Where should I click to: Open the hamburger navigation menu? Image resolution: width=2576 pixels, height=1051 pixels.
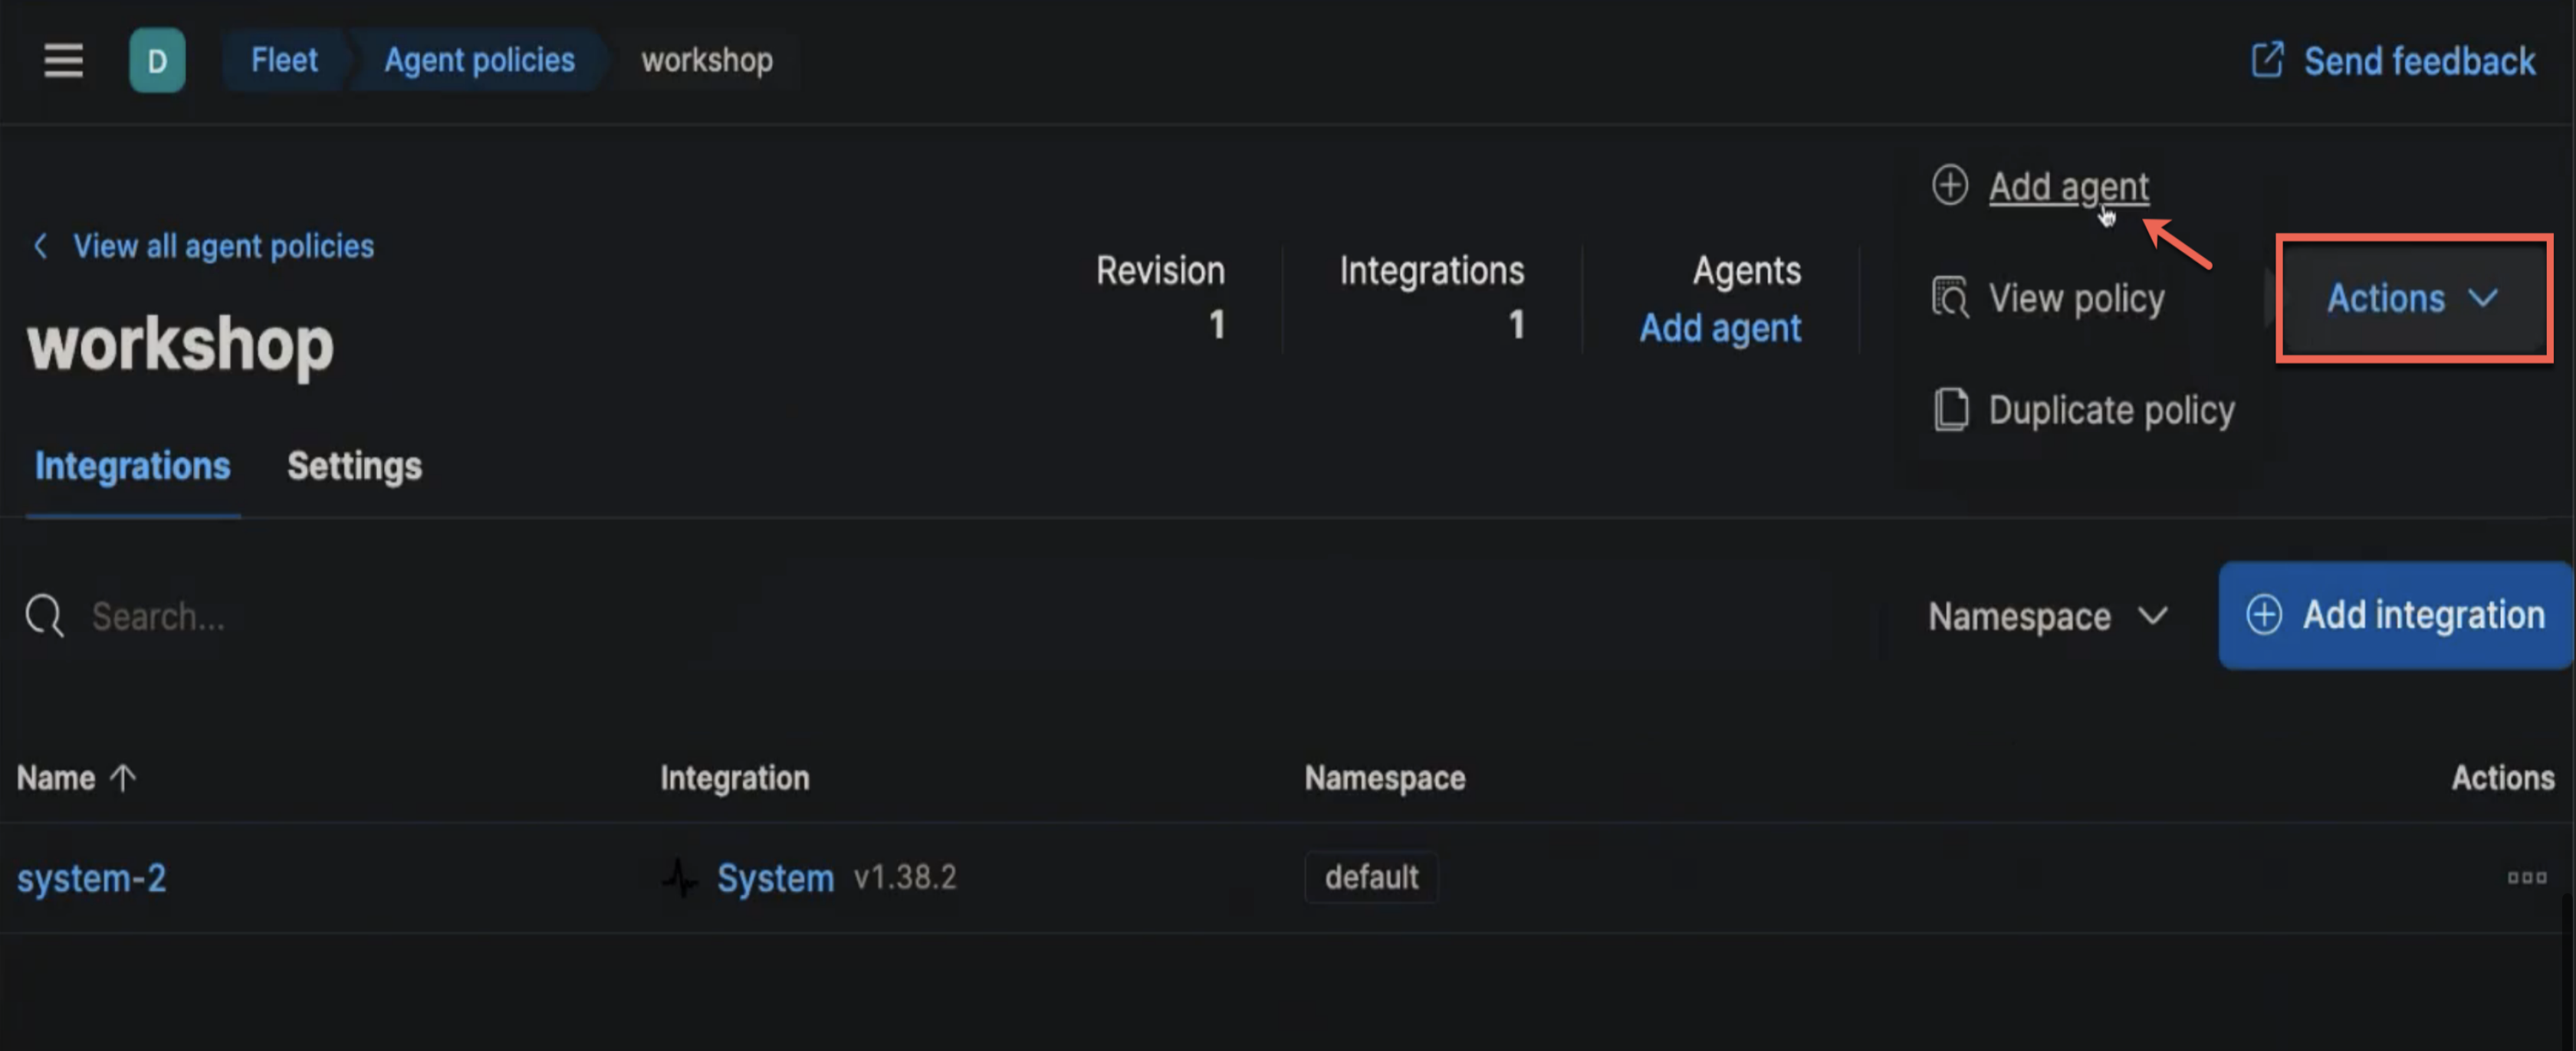point(63,60)
